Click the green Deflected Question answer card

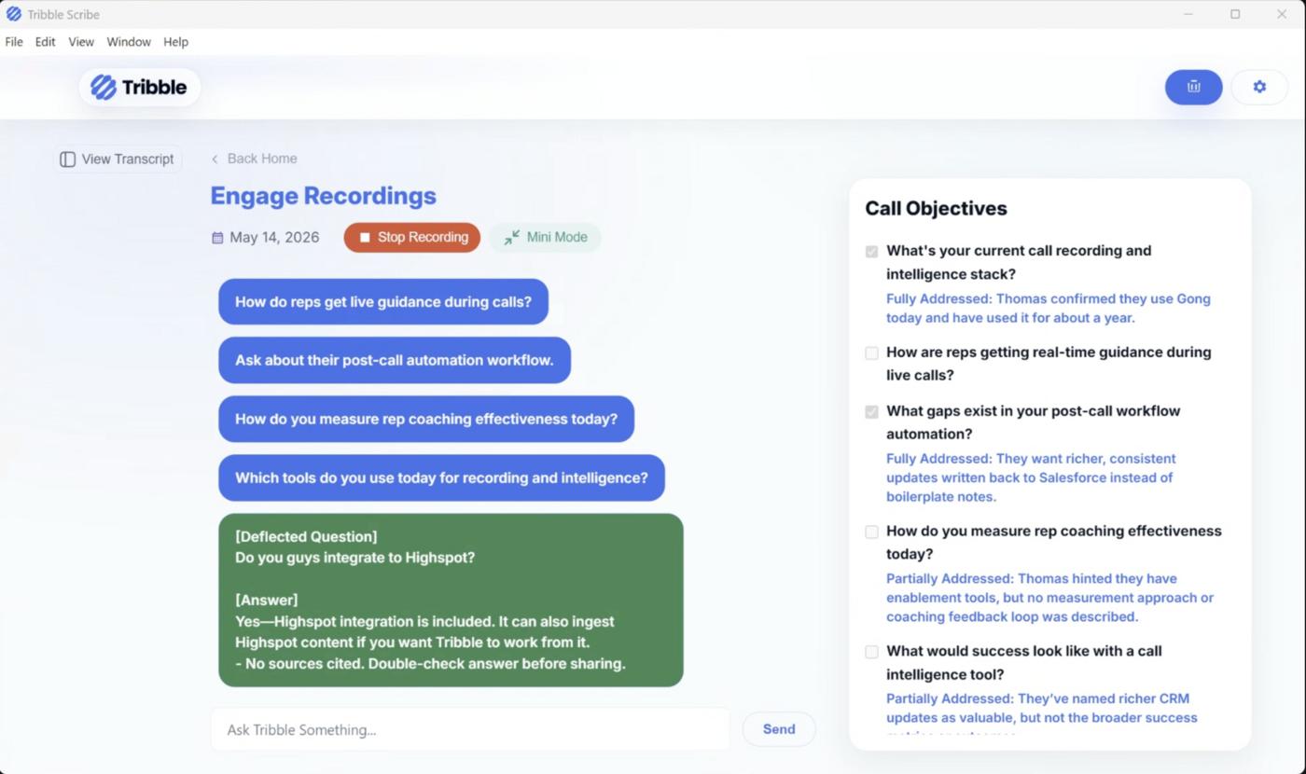click(451, 601)
